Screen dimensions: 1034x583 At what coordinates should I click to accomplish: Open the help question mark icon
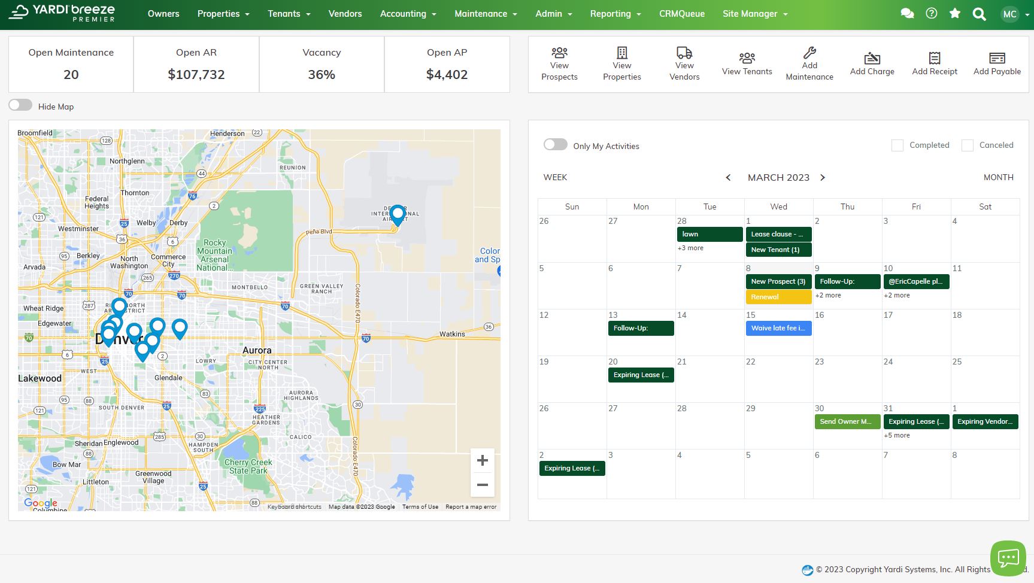932,13
